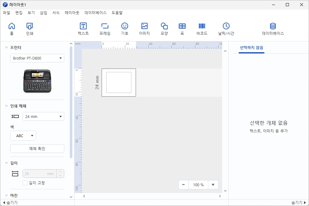Zoom in with the plus button

point(213,185)
